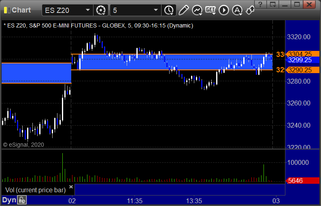Click the 3320.00 price axis label
321x206 pixels.
[299, 37]
